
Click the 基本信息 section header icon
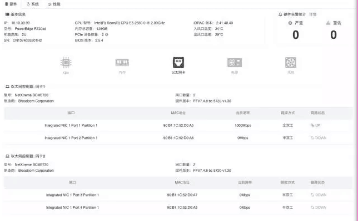(x=7, y=14)
